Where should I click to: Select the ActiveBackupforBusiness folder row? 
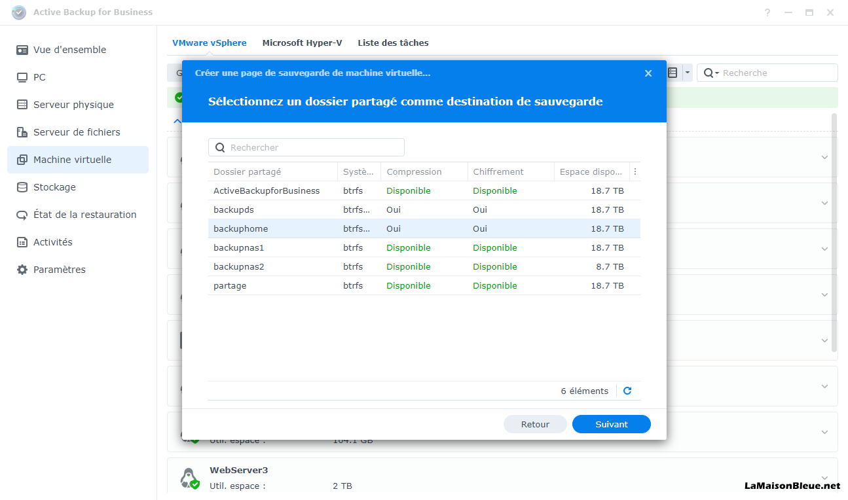424,190
